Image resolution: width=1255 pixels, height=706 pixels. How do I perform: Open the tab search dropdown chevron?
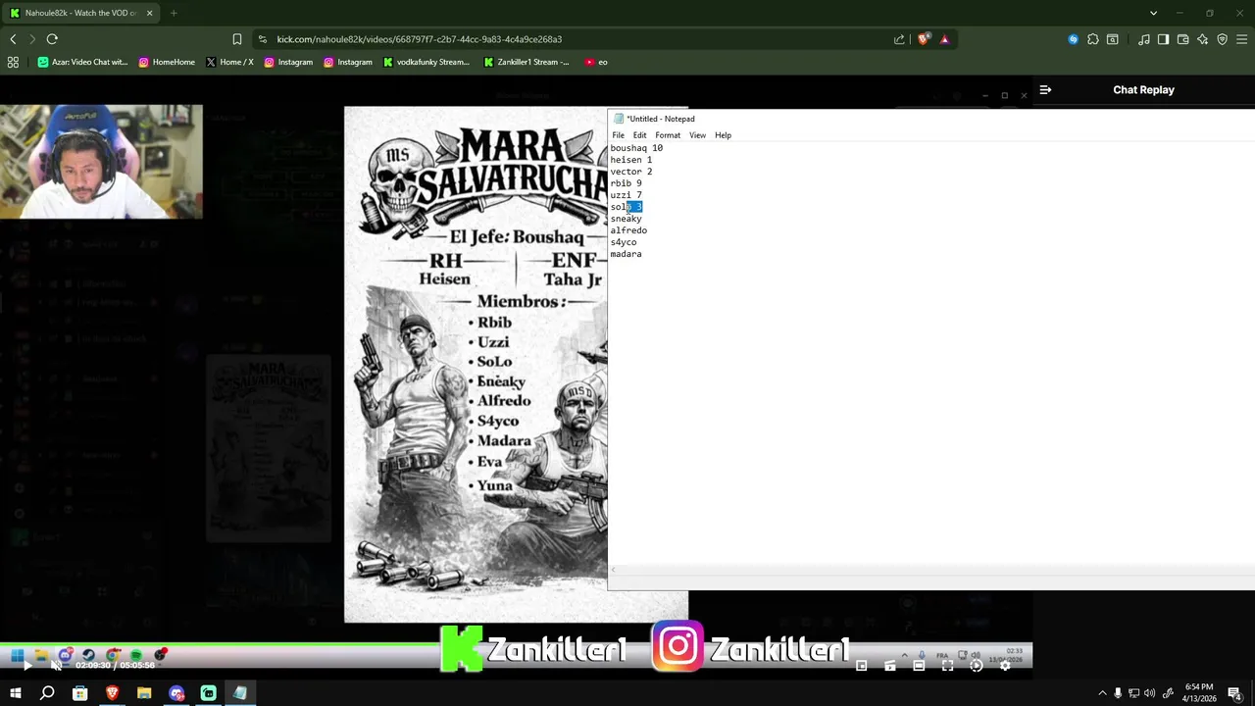coord(1153,13)
